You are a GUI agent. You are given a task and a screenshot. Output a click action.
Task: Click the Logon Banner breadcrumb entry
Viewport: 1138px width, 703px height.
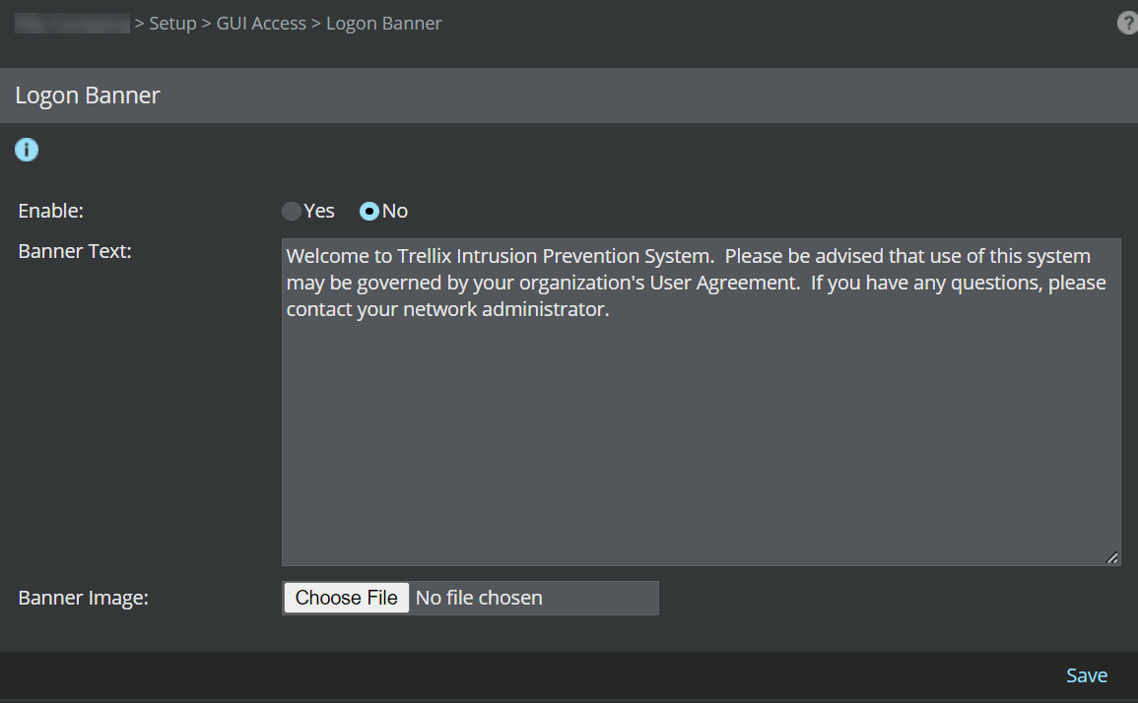coord(384,24)
